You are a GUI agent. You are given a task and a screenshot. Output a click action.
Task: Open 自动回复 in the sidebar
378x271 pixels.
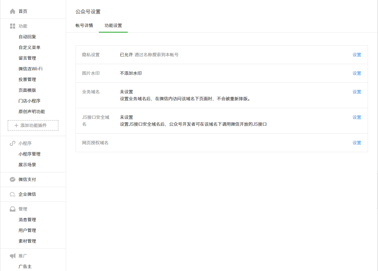(x=27, y=37)
